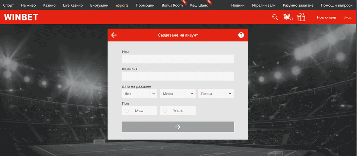Click the Нов клиент registration link

click(327, 17)
